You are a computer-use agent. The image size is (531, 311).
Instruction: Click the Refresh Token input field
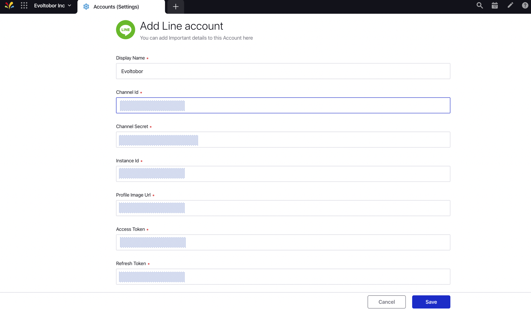point(283,277)
